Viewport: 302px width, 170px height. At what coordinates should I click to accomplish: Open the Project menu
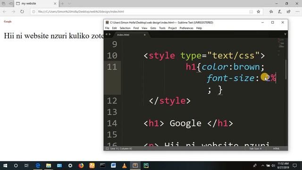pyautogui.click(x=172, y=28)
